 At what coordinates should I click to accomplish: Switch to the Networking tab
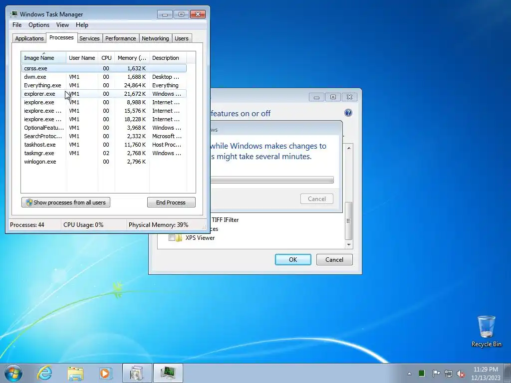[x=155, y=38]
